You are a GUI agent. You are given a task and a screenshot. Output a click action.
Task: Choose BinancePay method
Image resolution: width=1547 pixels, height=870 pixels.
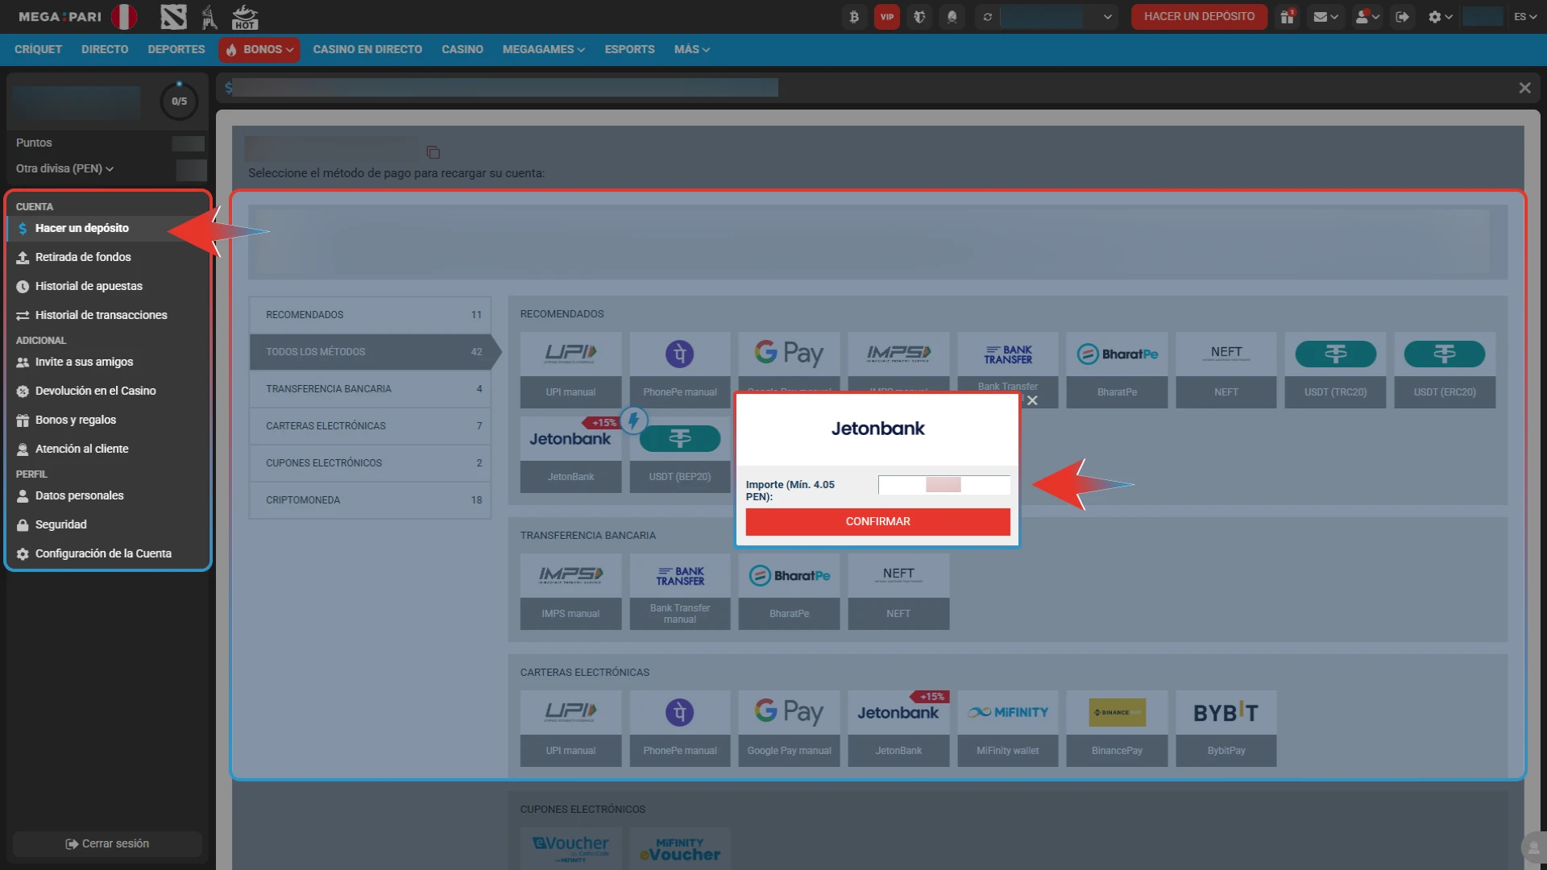(x=1117, y=728)
